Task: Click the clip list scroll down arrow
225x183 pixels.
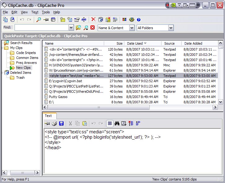Action: pos(221,102)
